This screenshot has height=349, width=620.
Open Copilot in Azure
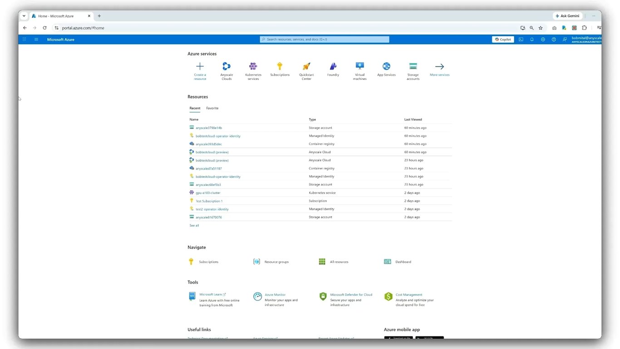(x=503, y=40)
